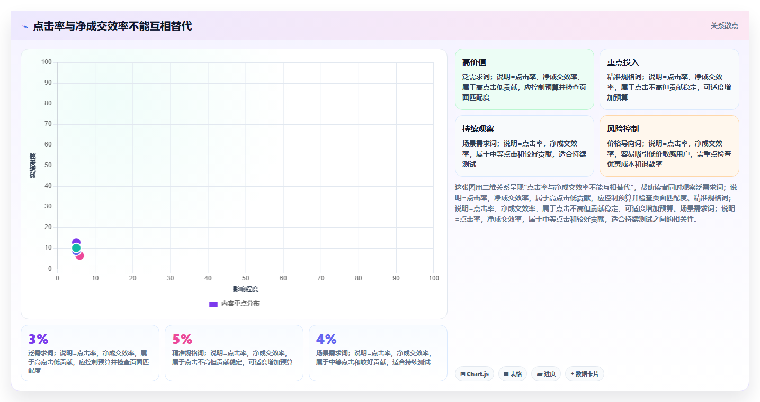760x402 pixels.
Task: Click the 影响程度 horizontal axis title
Action: pyautogui.click(x=246, y=289)
